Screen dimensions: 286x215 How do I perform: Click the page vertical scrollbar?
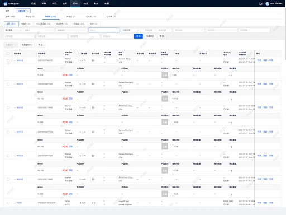(285, 34)
